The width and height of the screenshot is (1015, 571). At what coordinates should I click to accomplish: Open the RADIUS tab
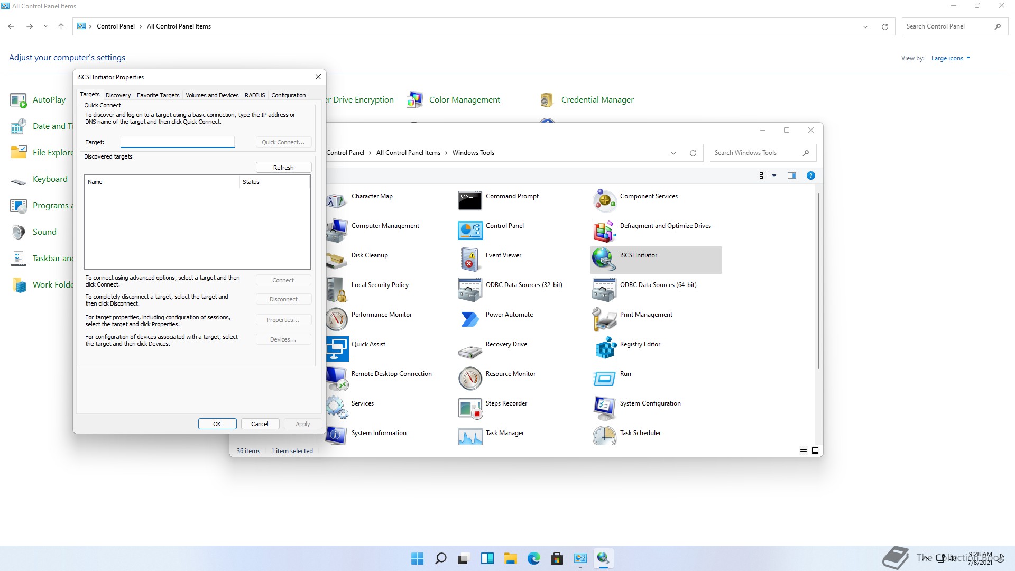point(255,95)
